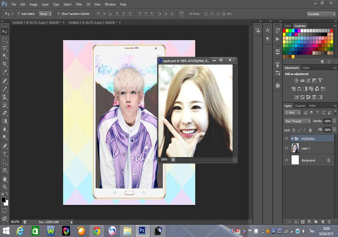Select the Magic Wand tool
Viewport: 338px width, 237px height.
[5, 56]
